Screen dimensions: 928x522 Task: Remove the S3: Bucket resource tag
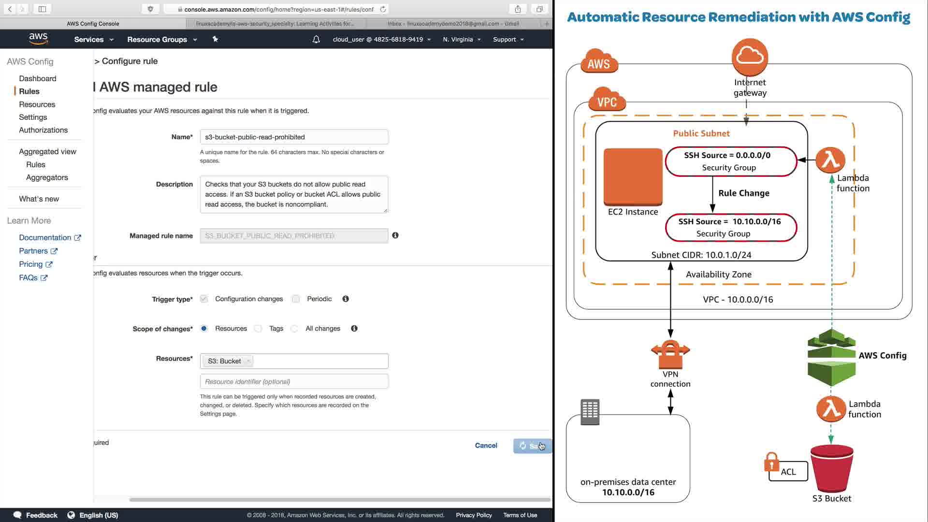tap(248, 361)
